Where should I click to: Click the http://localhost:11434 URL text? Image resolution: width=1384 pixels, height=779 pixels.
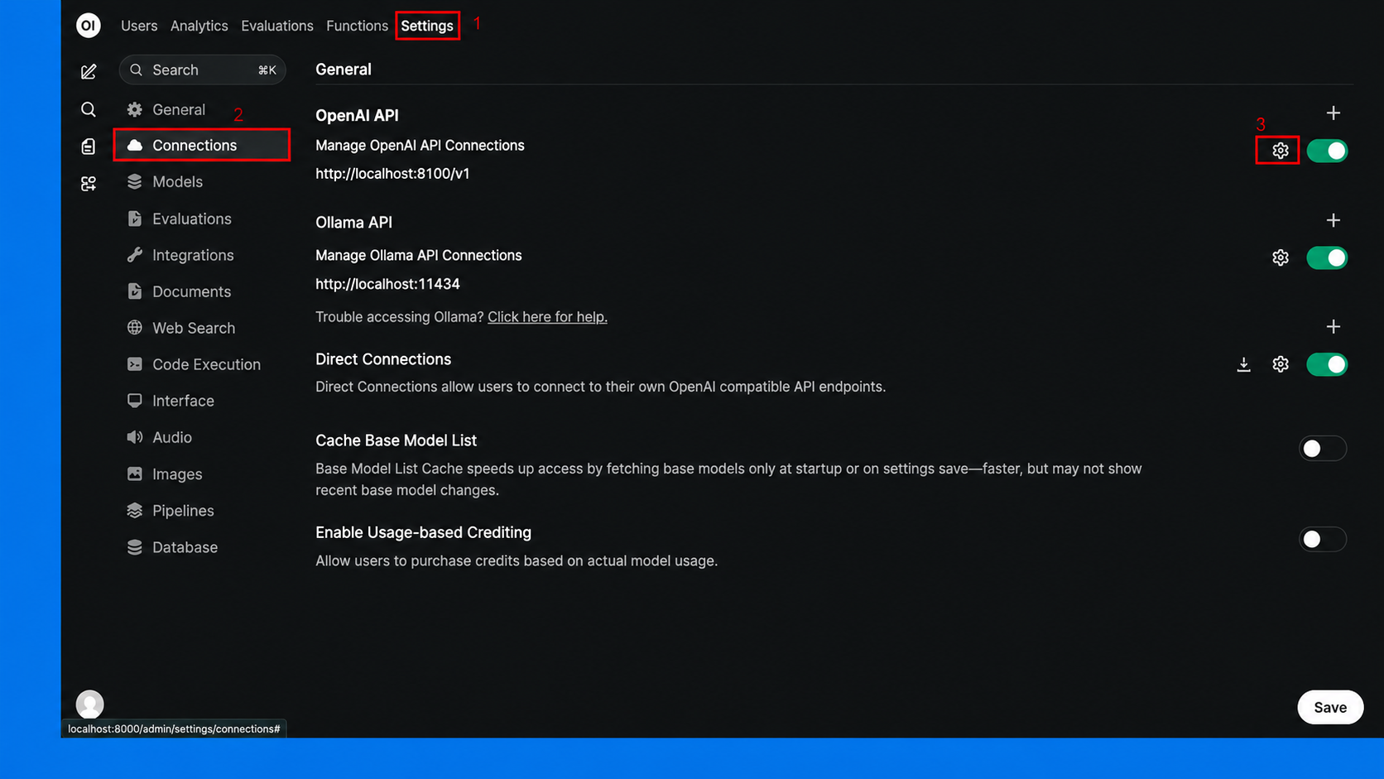click(387, 284)
